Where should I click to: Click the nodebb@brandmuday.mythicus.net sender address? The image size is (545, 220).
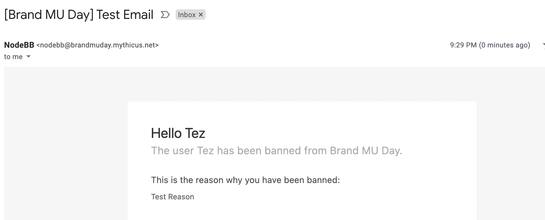pyautogui.click(x=97, y=45)
